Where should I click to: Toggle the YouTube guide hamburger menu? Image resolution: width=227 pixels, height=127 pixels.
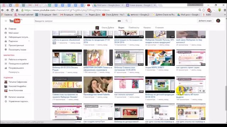(x=6, y=21)
